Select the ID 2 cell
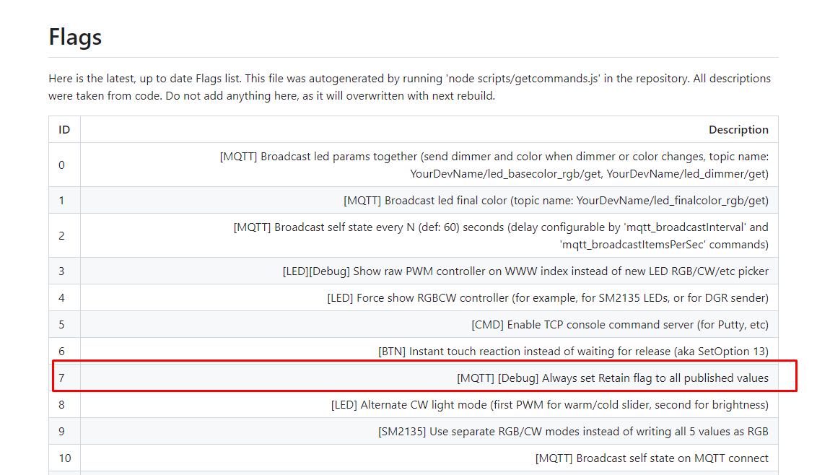Viewport: 817px width, 475px height. click(64, 235)
